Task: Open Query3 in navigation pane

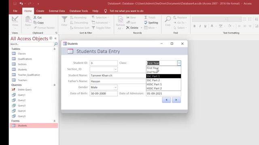Action: tap(21, 106)
